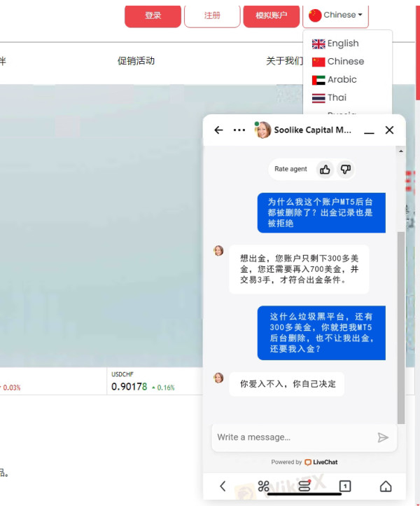
Task: Click the chat vertical scrollbar thumb
Action: [401, 327]
